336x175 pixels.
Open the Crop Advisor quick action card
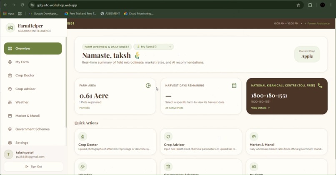click(201, 141)
